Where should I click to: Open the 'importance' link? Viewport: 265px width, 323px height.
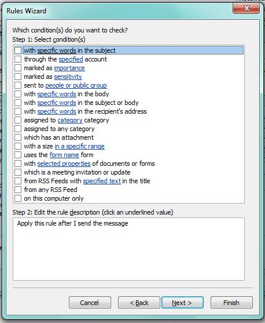[x=69, y=68]
